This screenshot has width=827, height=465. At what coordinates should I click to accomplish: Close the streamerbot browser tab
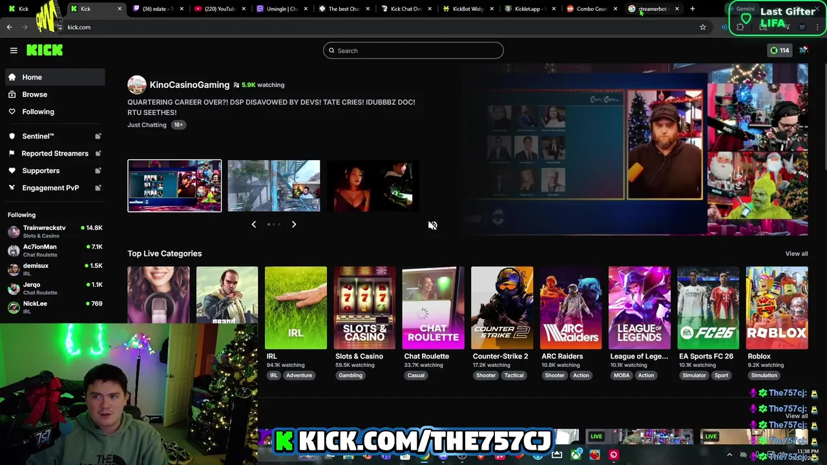coord(677,9)
